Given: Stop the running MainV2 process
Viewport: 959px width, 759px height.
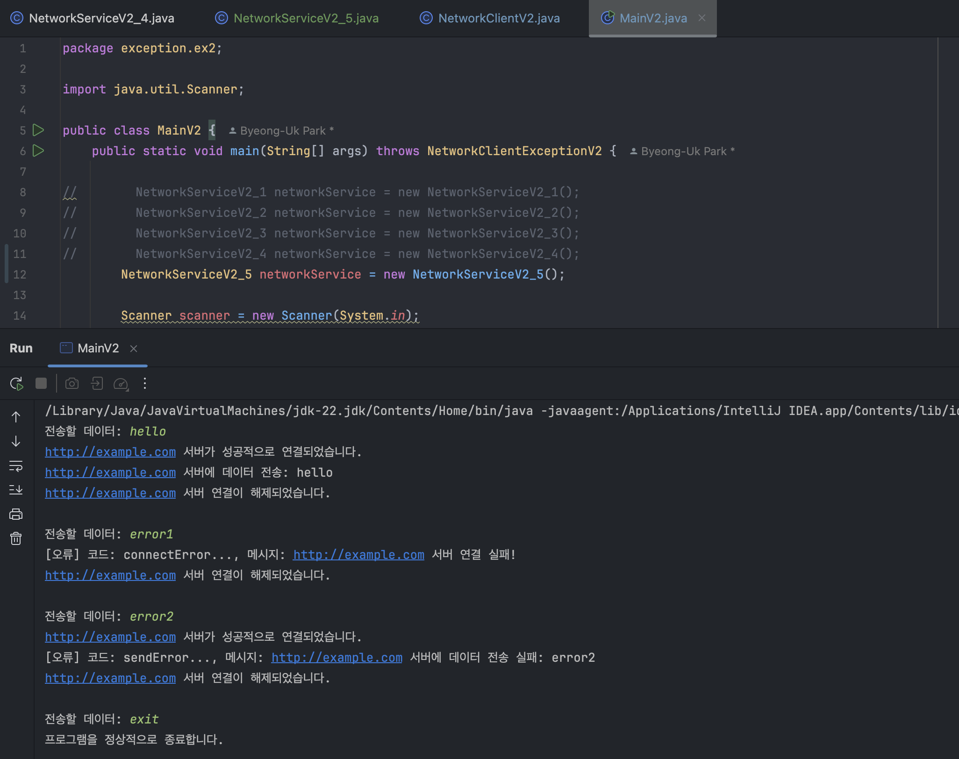Looking at the screenshot, I should tap(41, 384).
